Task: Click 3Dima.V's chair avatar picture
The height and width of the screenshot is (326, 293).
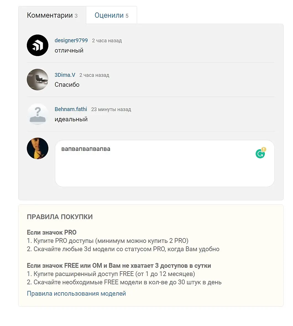Action: (38, 80)
